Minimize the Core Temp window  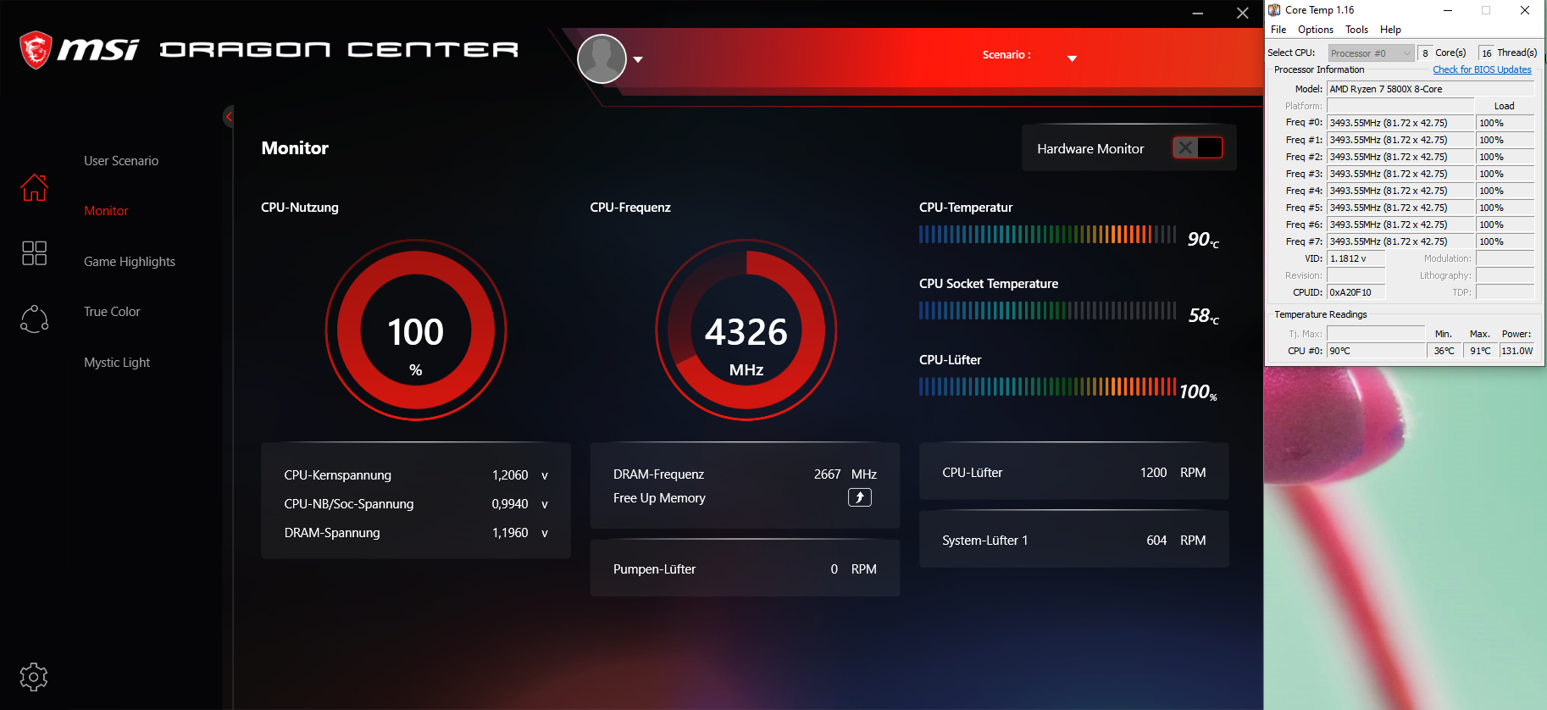click(1448, 10)
